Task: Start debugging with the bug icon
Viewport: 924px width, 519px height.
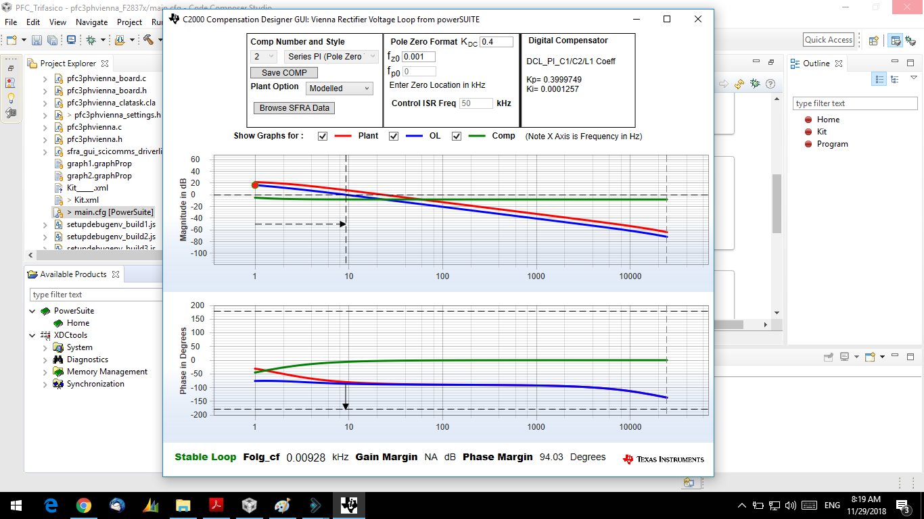Action: click(x=91, y=40)
